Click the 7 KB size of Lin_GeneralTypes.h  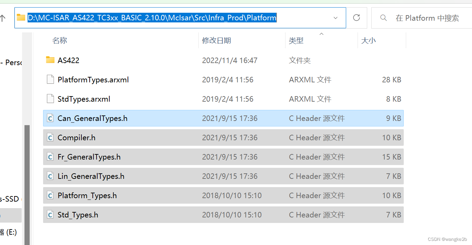click(x=394, y=176)
